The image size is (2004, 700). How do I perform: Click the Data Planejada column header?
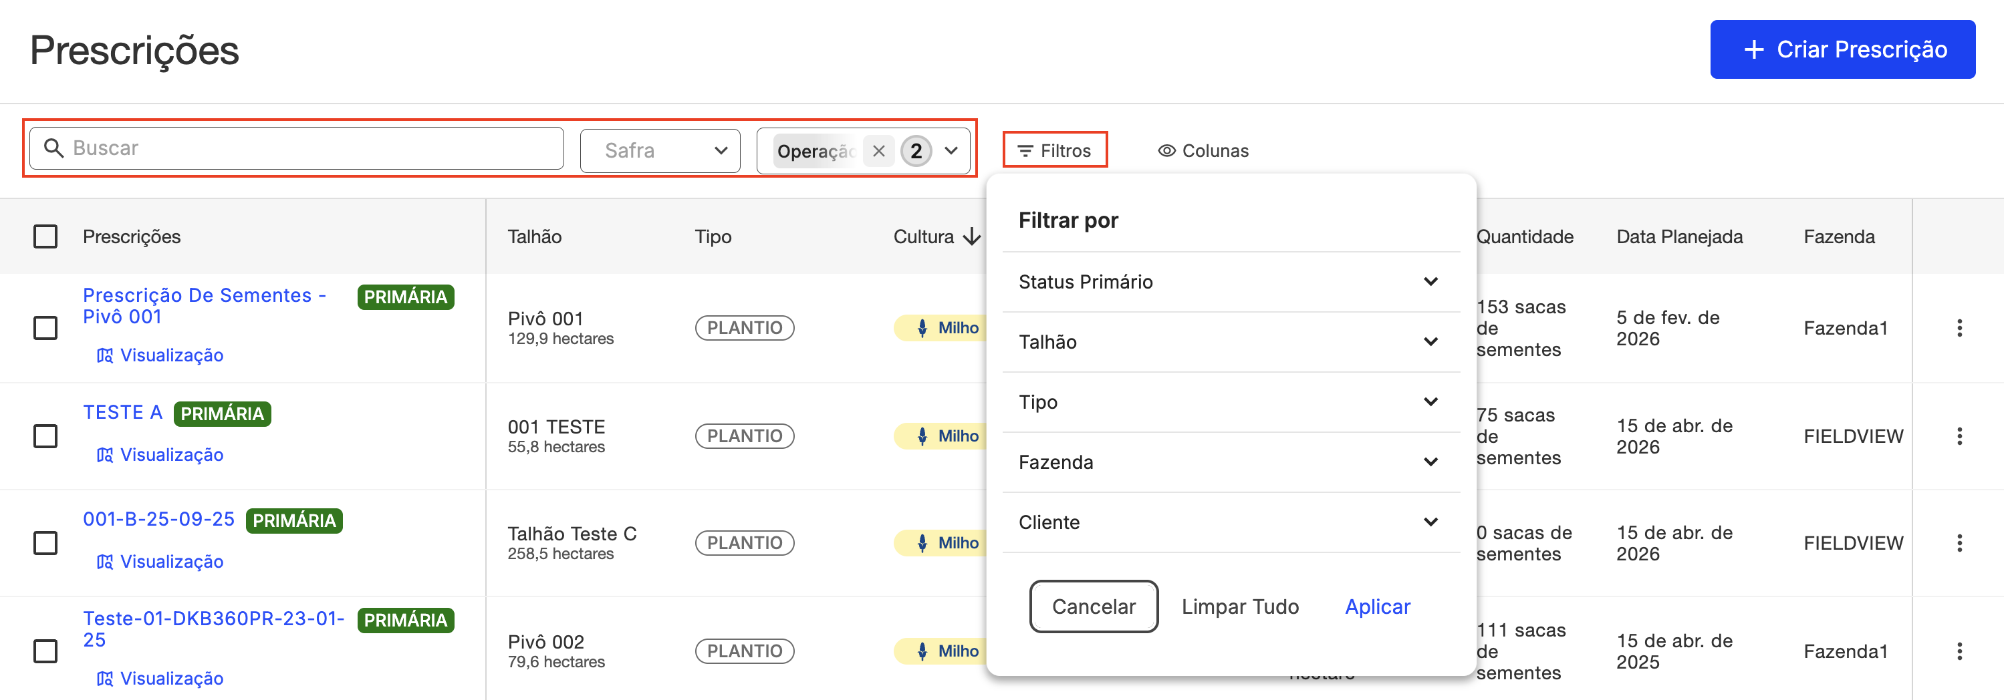pyautogui.click(x=1680, y=236)
